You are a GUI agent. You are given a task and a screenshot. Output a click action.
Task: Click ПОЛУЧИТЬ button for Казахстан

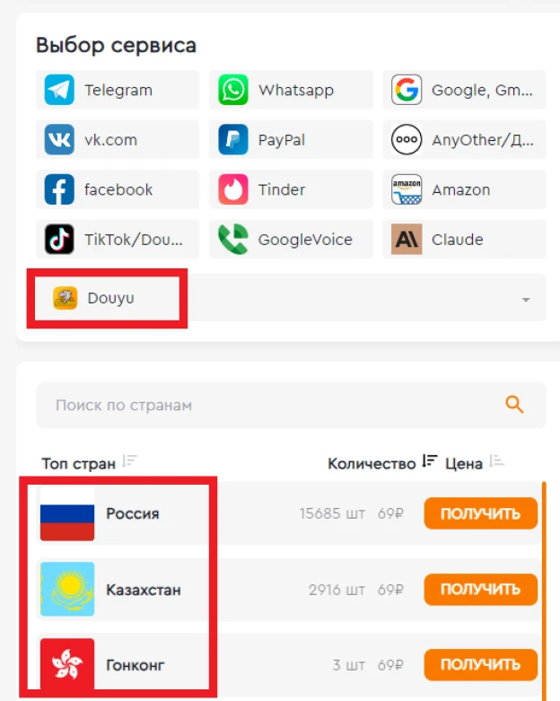[x=480, y=589]
